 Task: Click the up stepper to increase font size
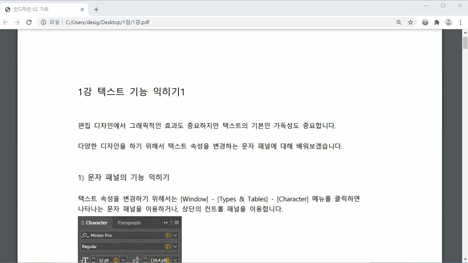click(x=94, y=258)
